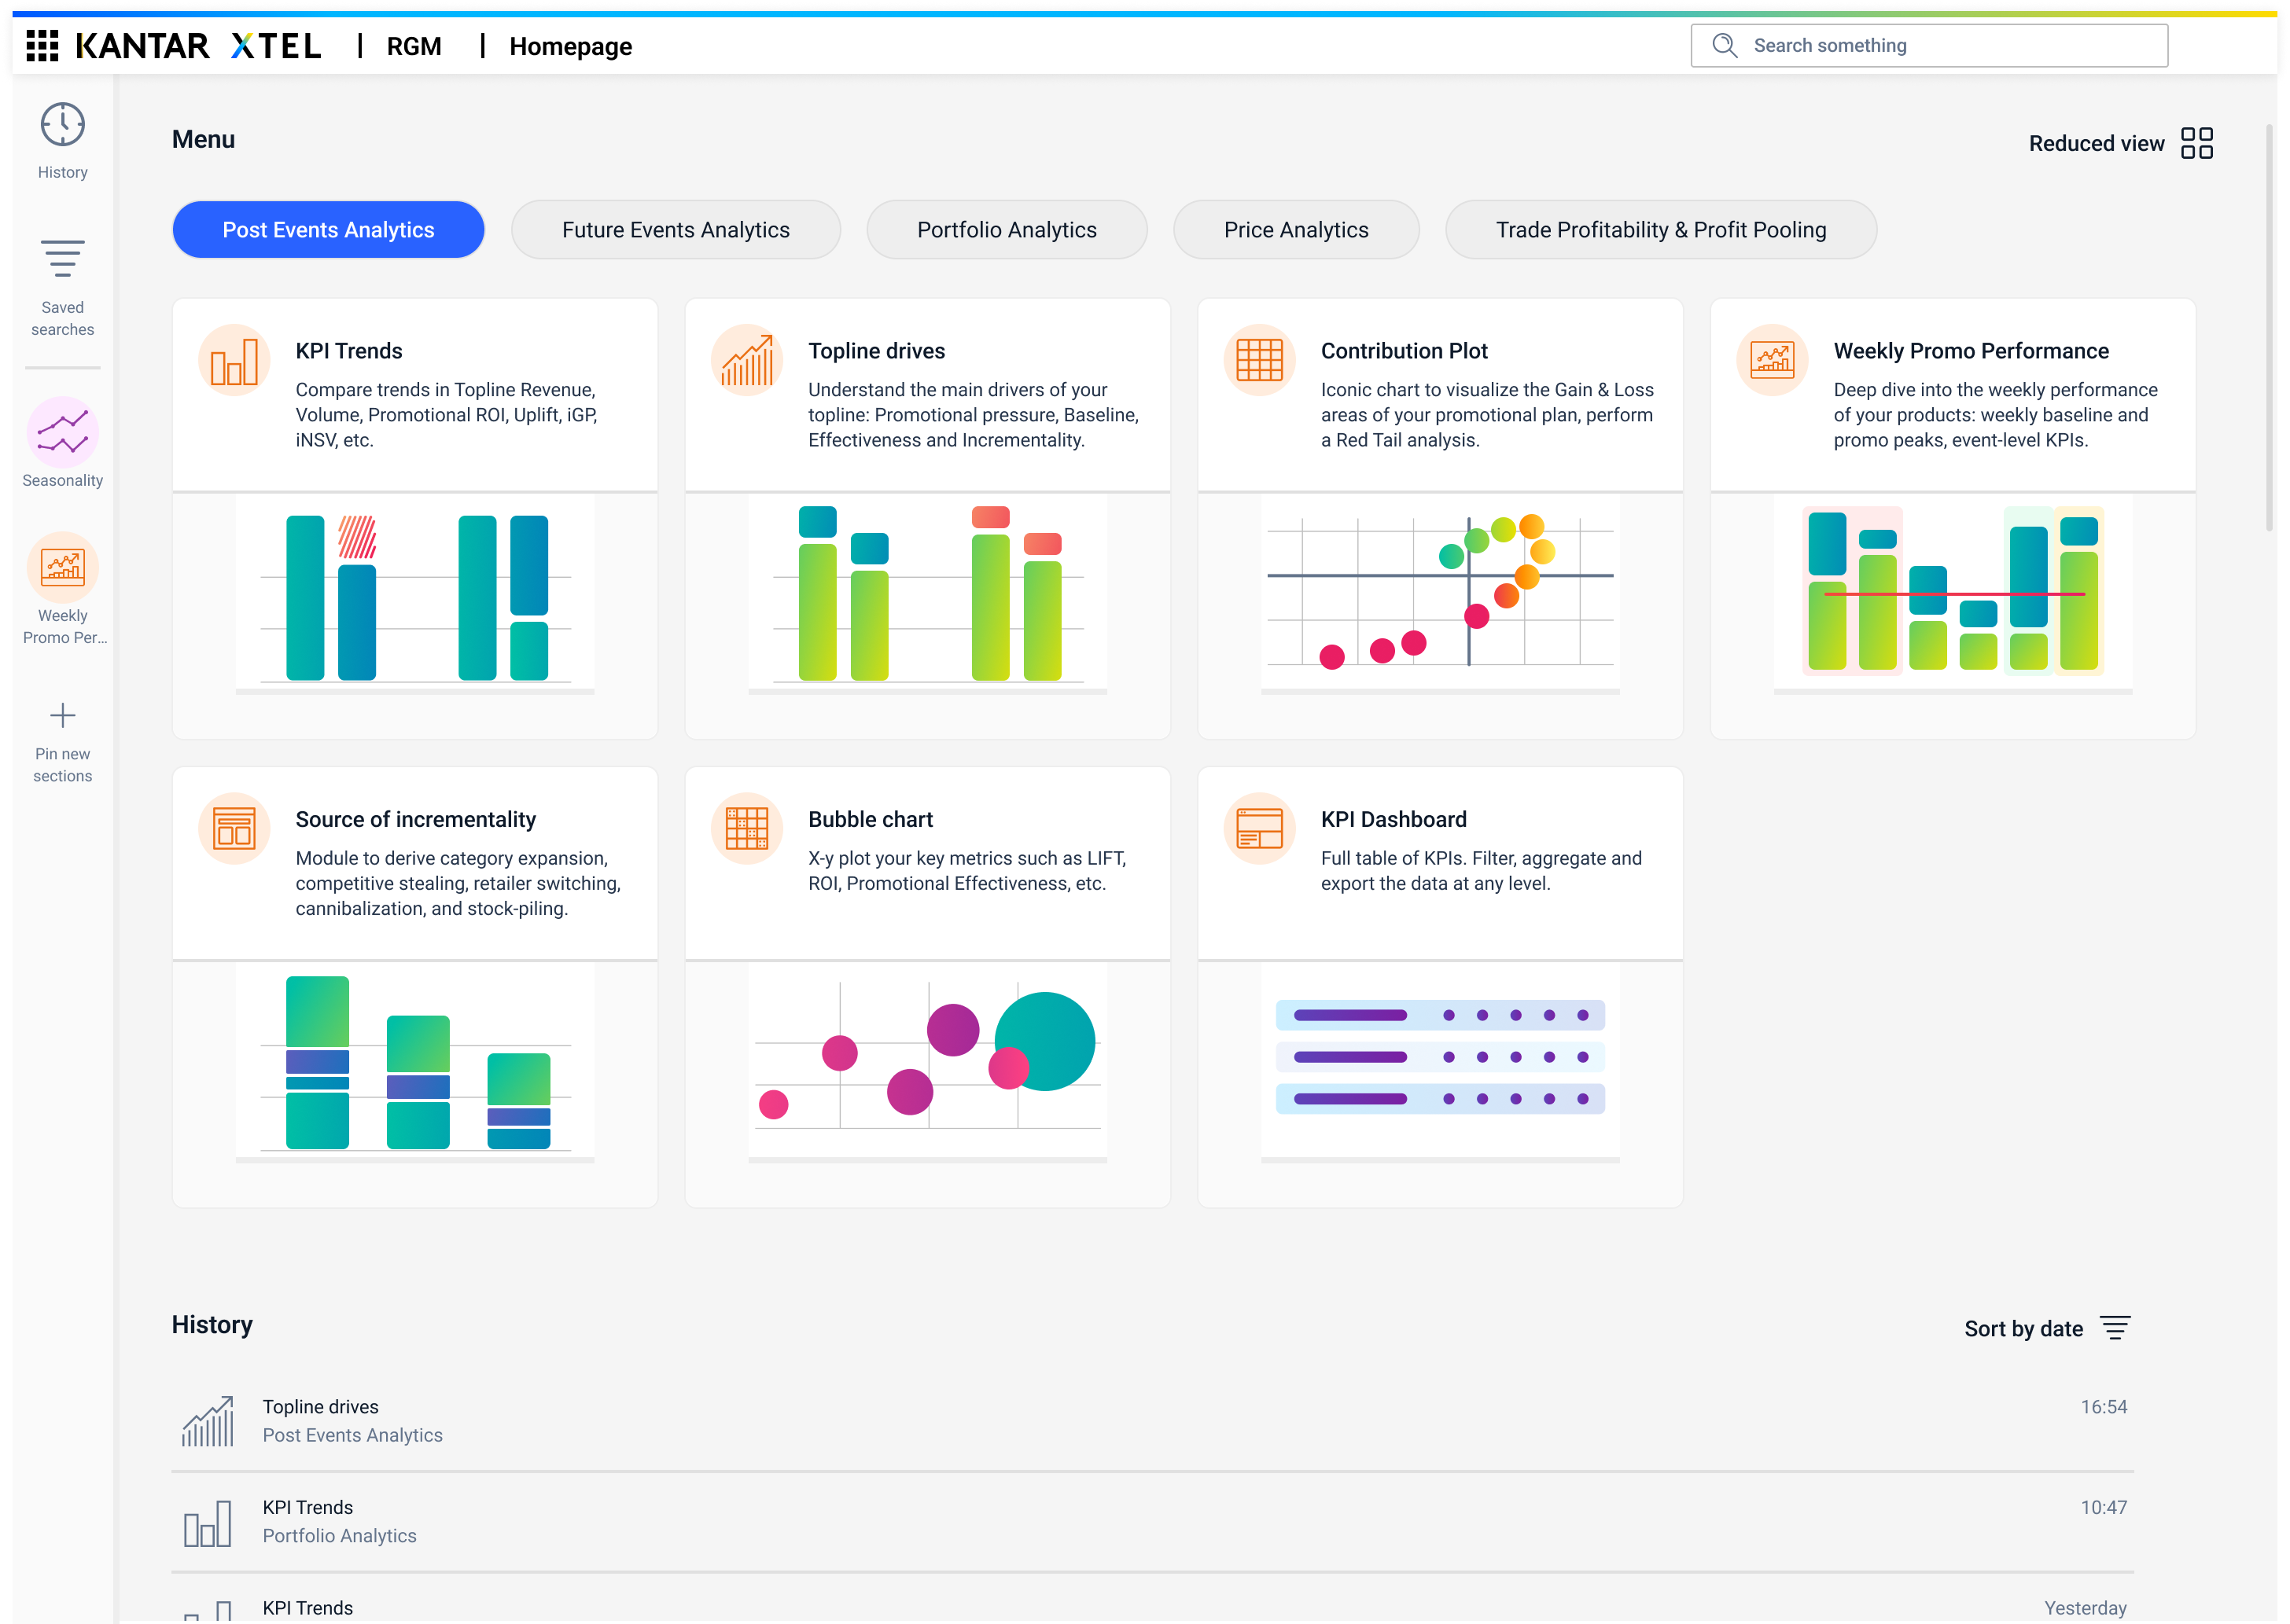Click the KPI Trends card icon

click(x=234, y=360)
